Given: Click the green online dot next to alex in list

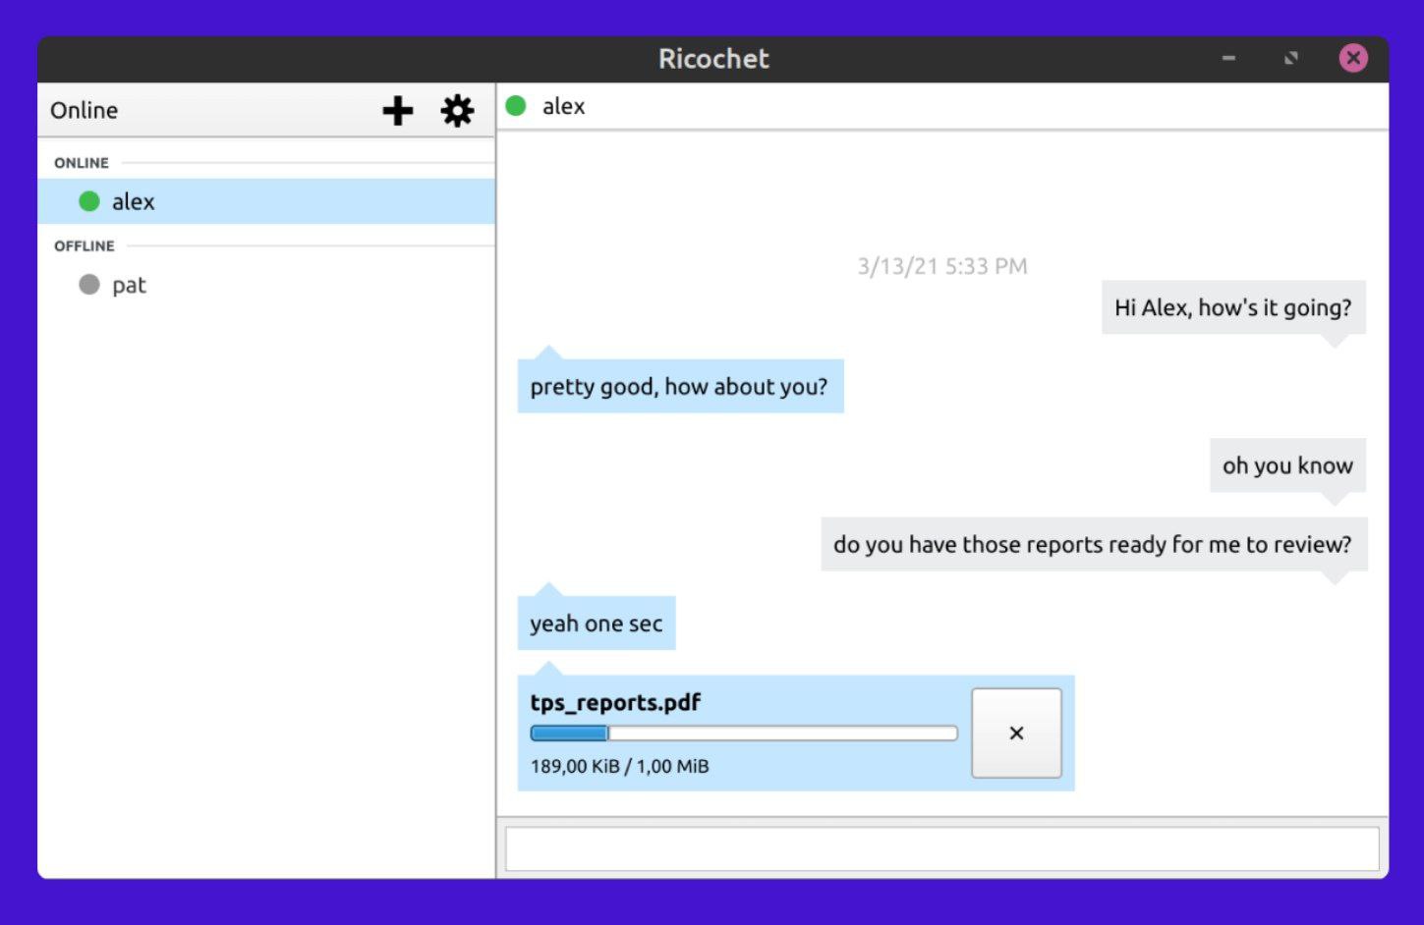Looking at the screenshot, I should click(x=89, y=201).
